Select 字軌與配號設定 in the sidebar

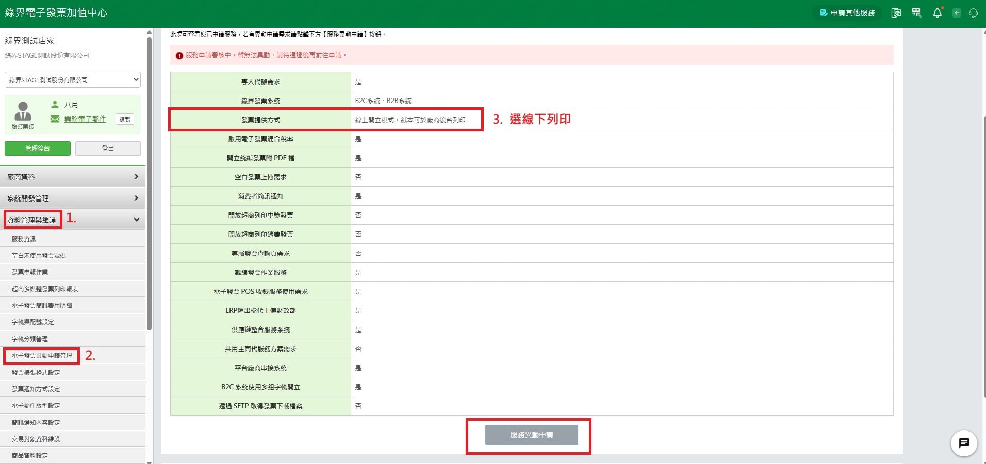(x=73, y=322)
